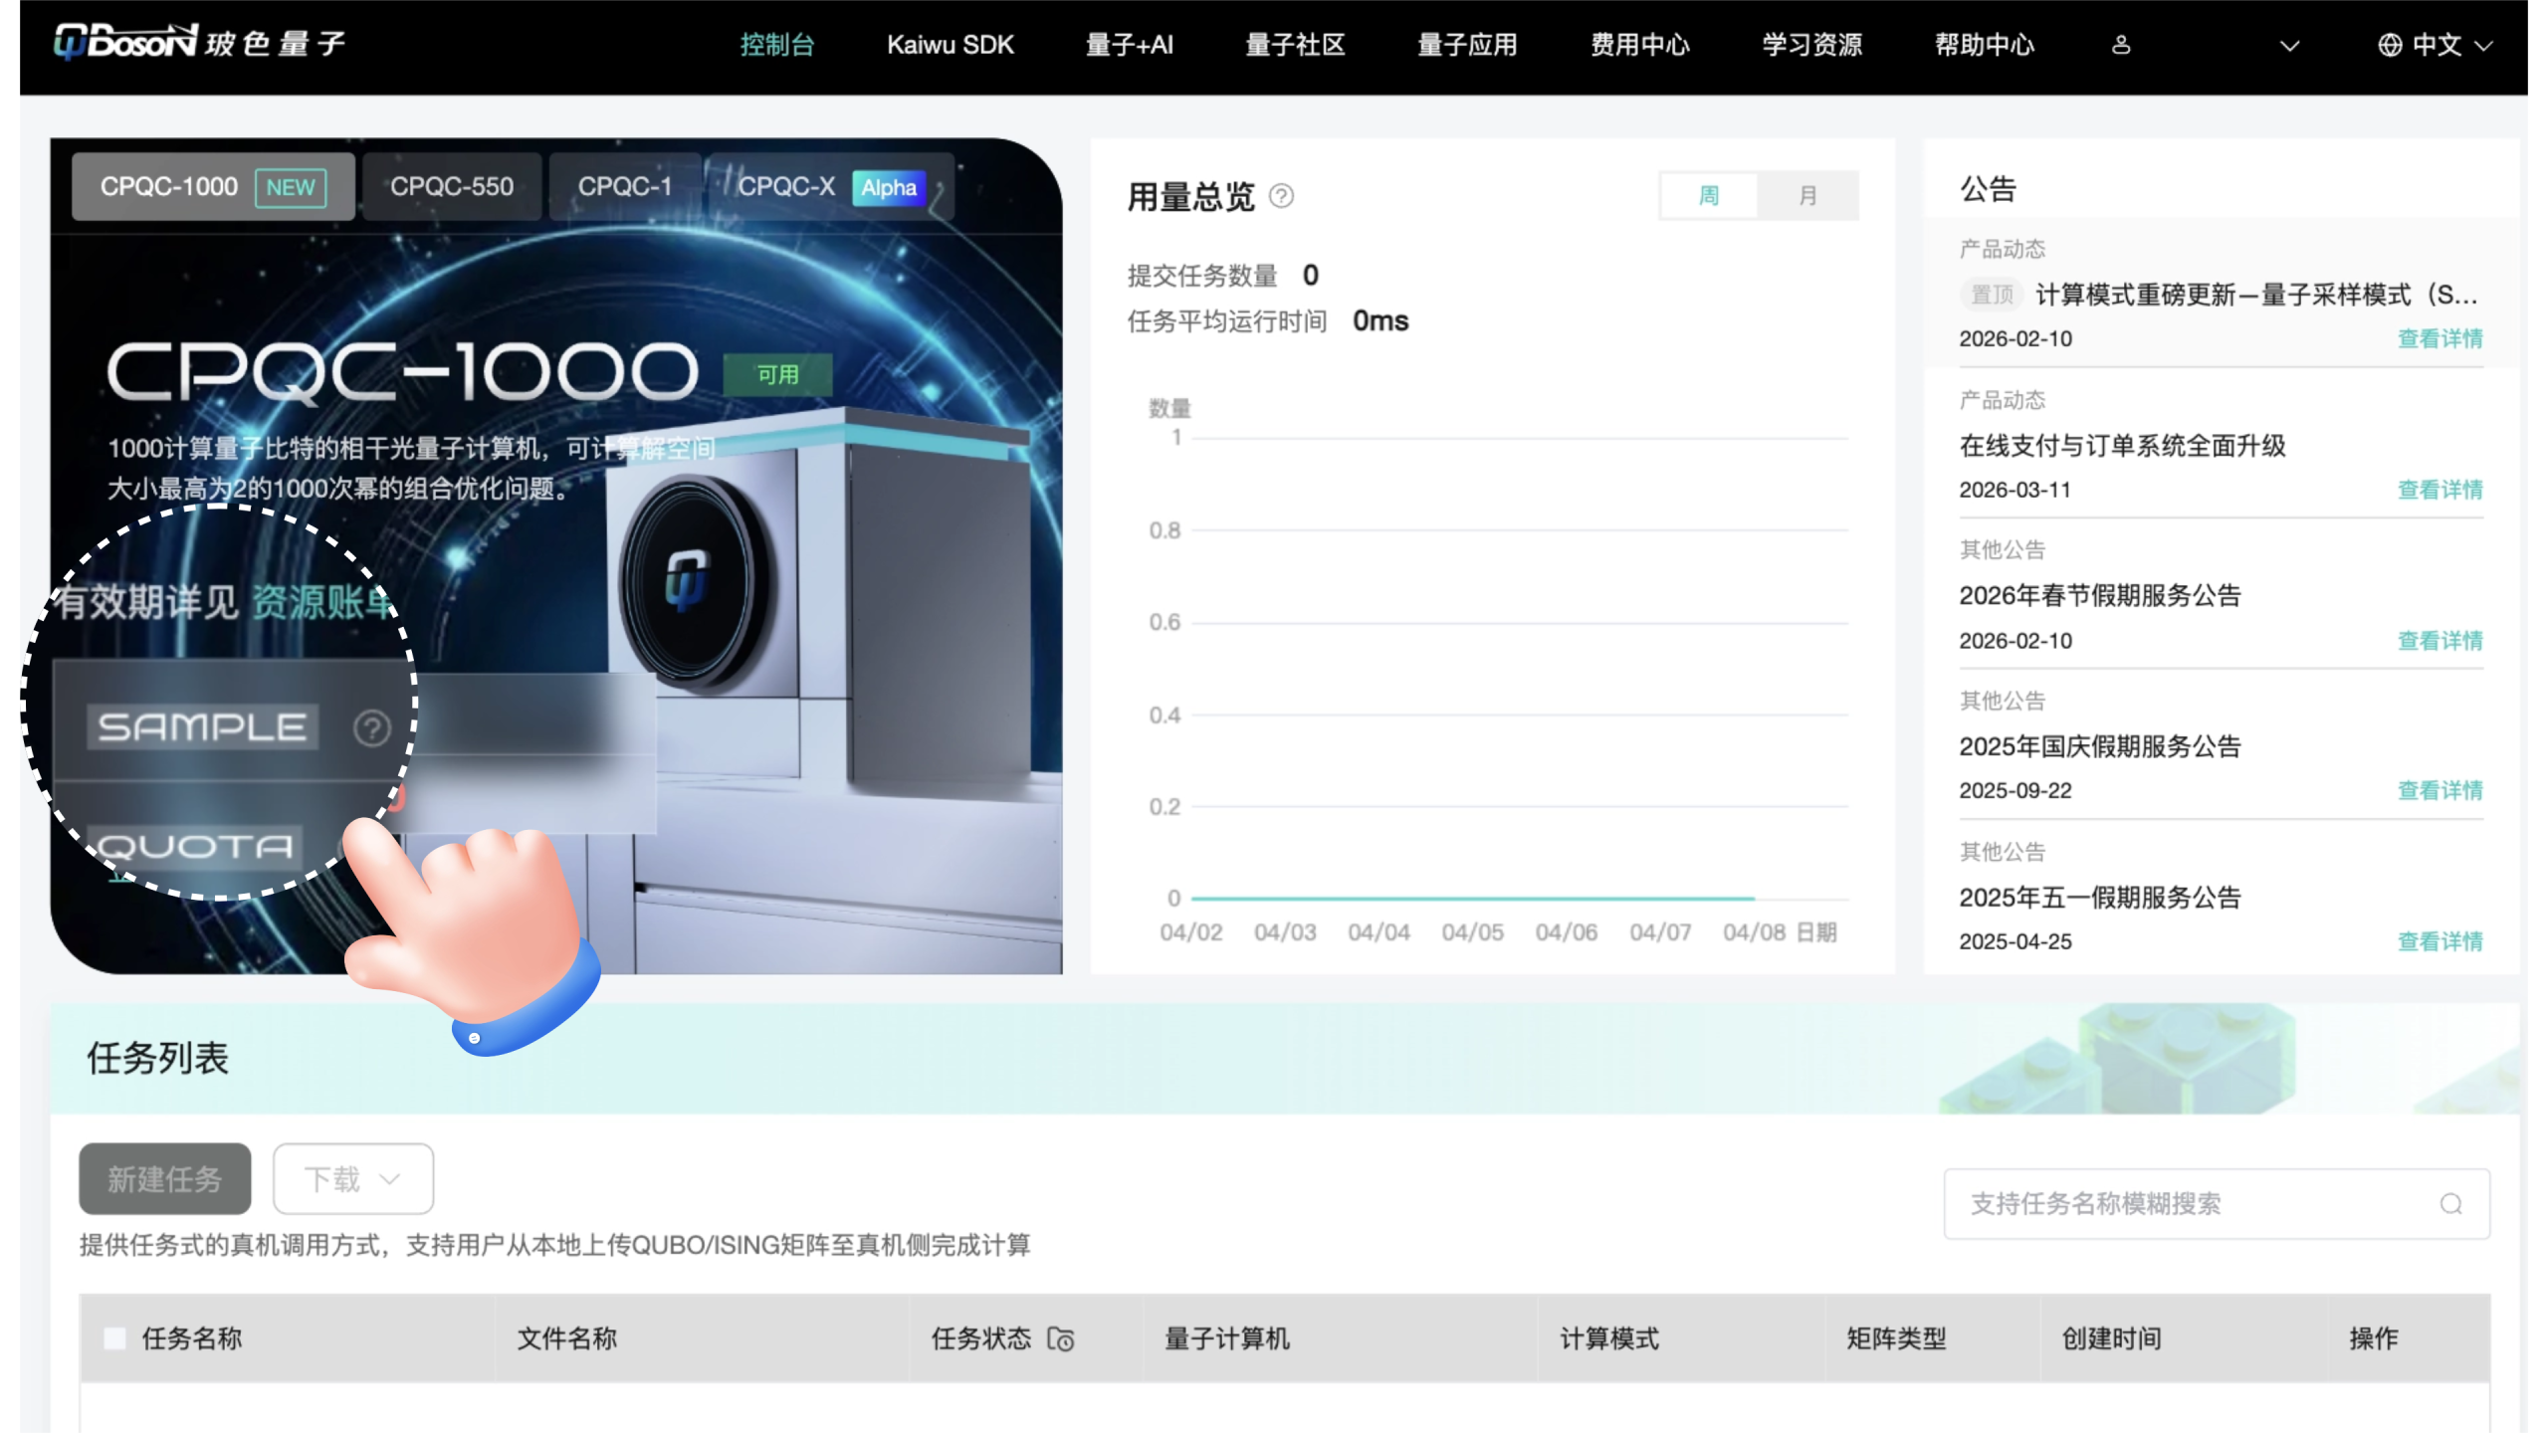Click question mark icon next to SAMPLE
The width and height of the screenshot is (2548, 1433).
click(371, 728)
